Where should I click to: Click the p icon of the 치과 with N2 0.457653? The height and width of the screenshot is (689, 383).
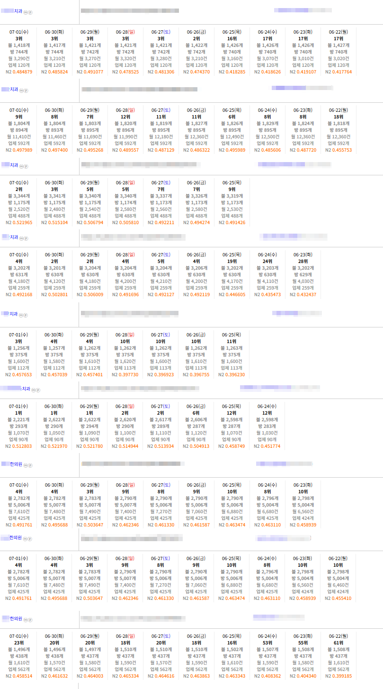(26, 315)
